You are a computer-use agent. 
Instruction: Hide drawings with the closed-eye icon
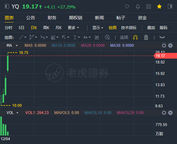pos(162,37)
